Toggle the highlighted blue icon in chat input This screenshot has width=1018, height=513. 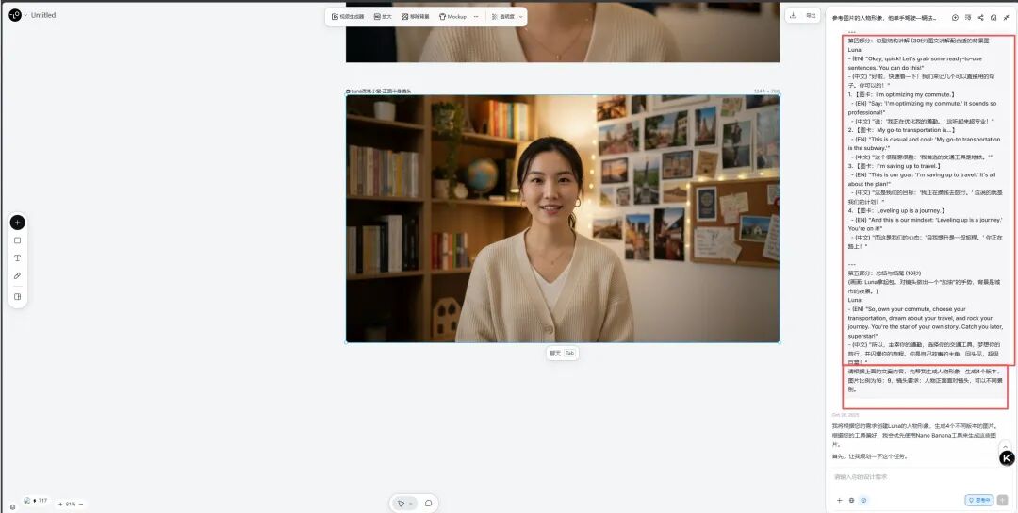click(x=863, y=500)
